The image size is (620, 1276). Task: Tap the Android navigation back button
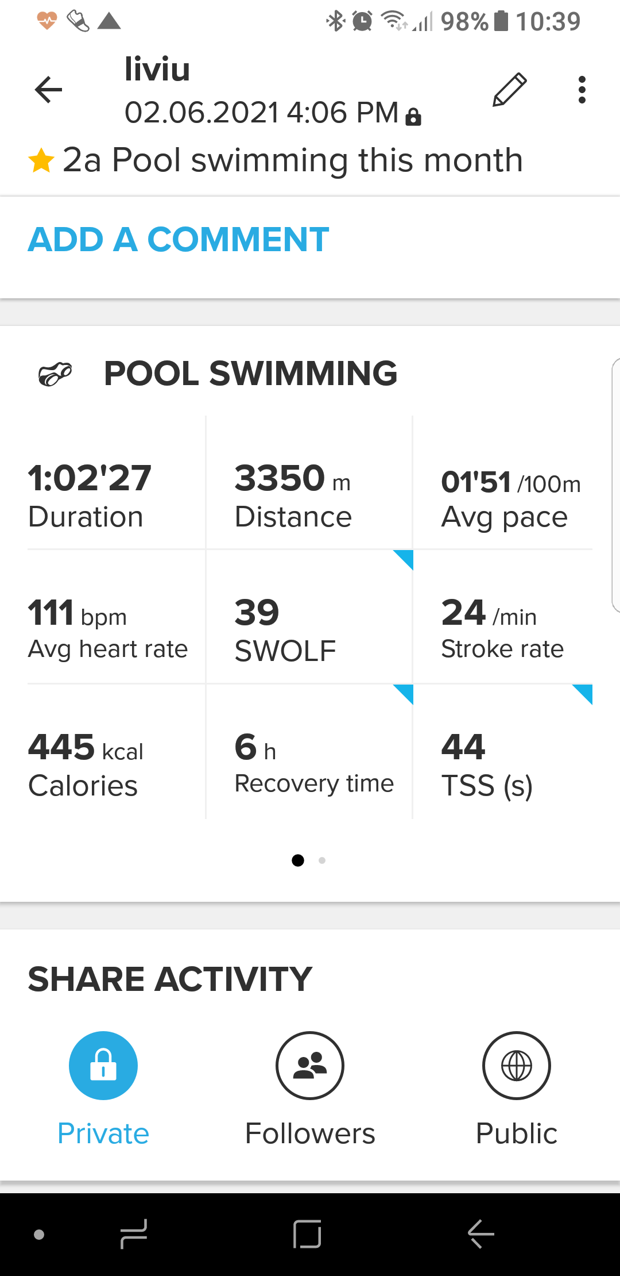[481, 1234]
